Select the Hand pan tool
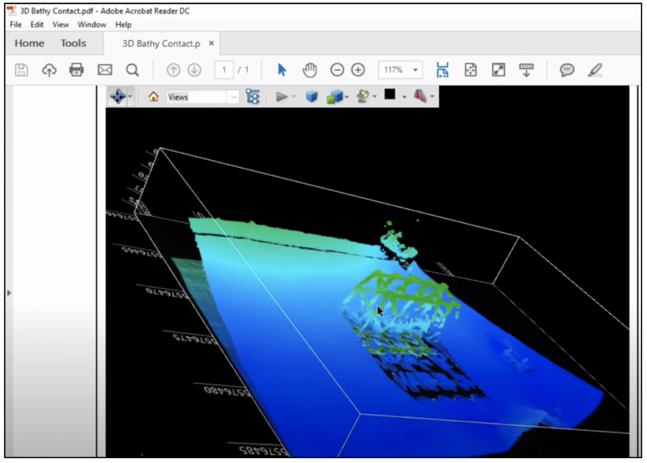The image size is (647, 463). [310, 70]
